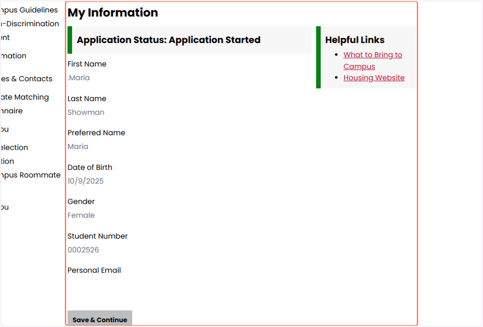
Task: Select the Student Number value 0002526
Action: (x=83, y=250)
